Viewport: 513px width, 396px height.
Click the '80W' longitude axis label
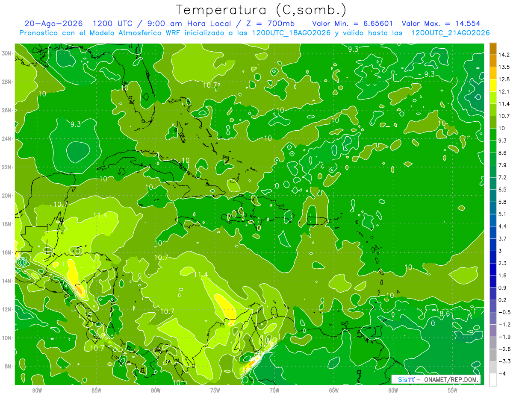[x=156, y=390]
